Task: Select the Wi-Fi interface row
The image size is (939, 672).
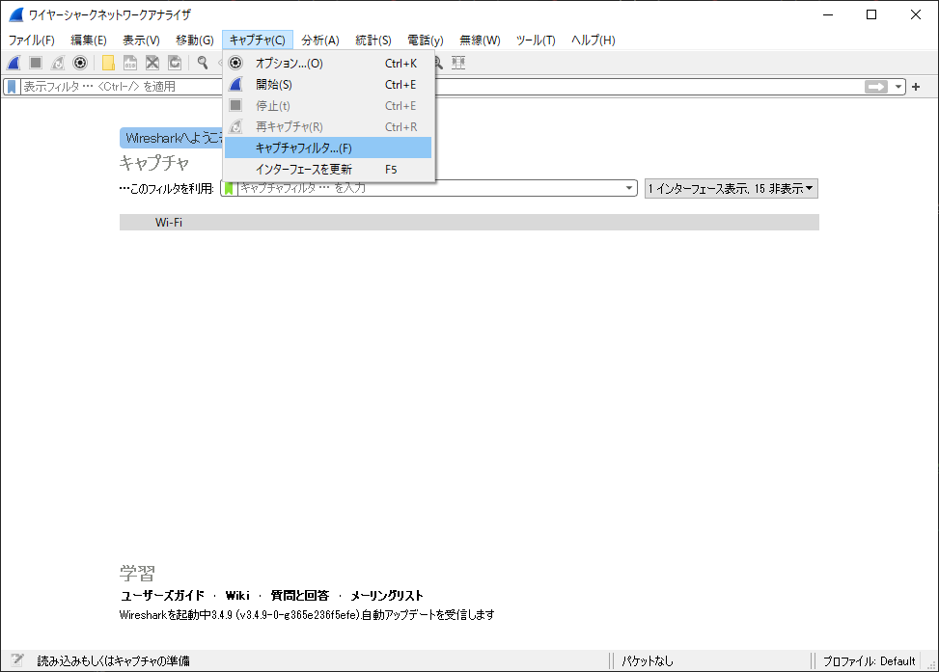Action: [x=469, y=222]
